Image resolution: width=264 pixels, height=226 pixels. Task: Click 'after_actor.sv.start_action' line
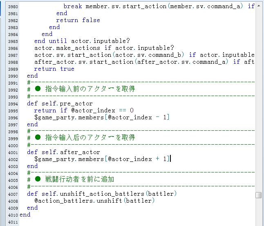(x=144, y=62)
